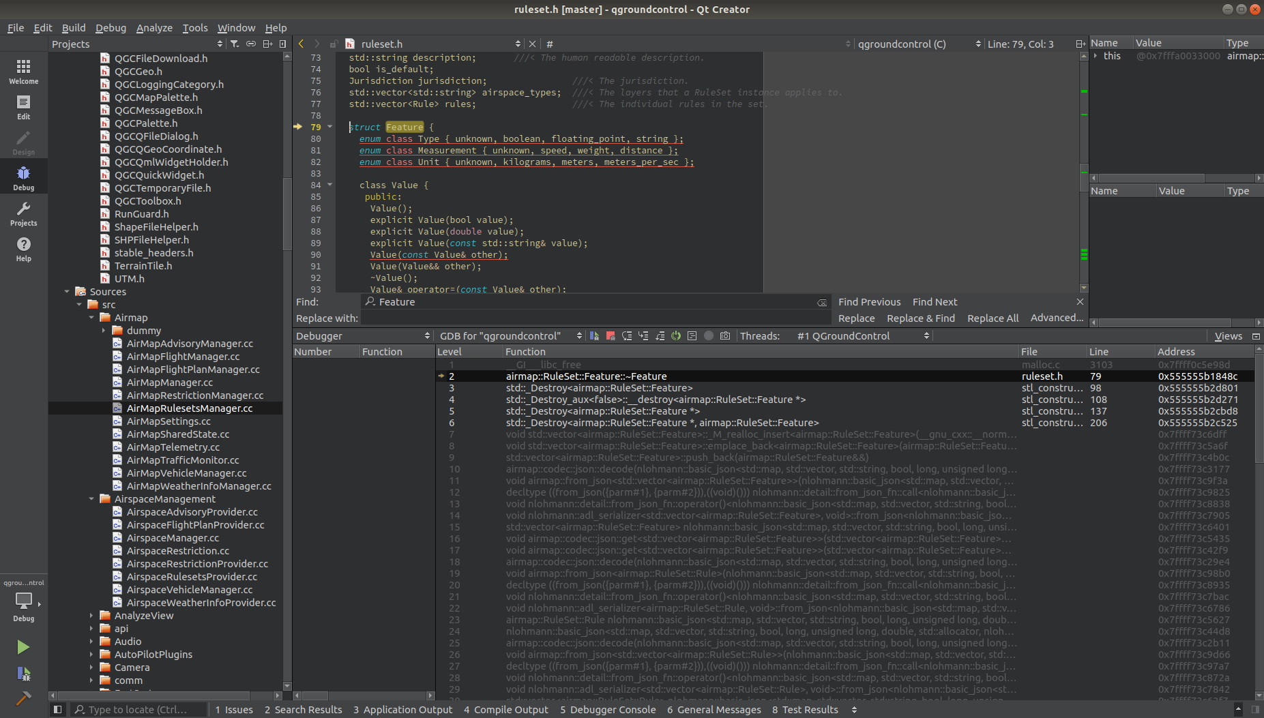This screenshot has height=718, width=1264.
Task: Expand the AnalyzeView folder
Action: tap(91, 616)
